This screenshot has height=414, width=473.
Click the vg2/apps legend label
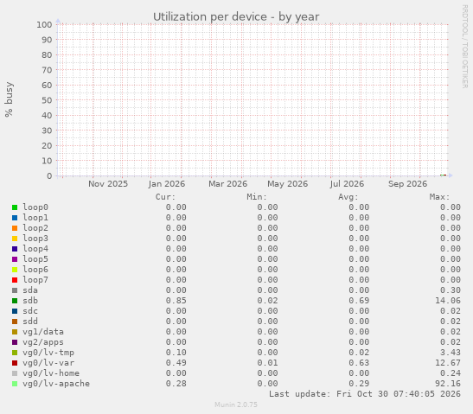[43, 342]
